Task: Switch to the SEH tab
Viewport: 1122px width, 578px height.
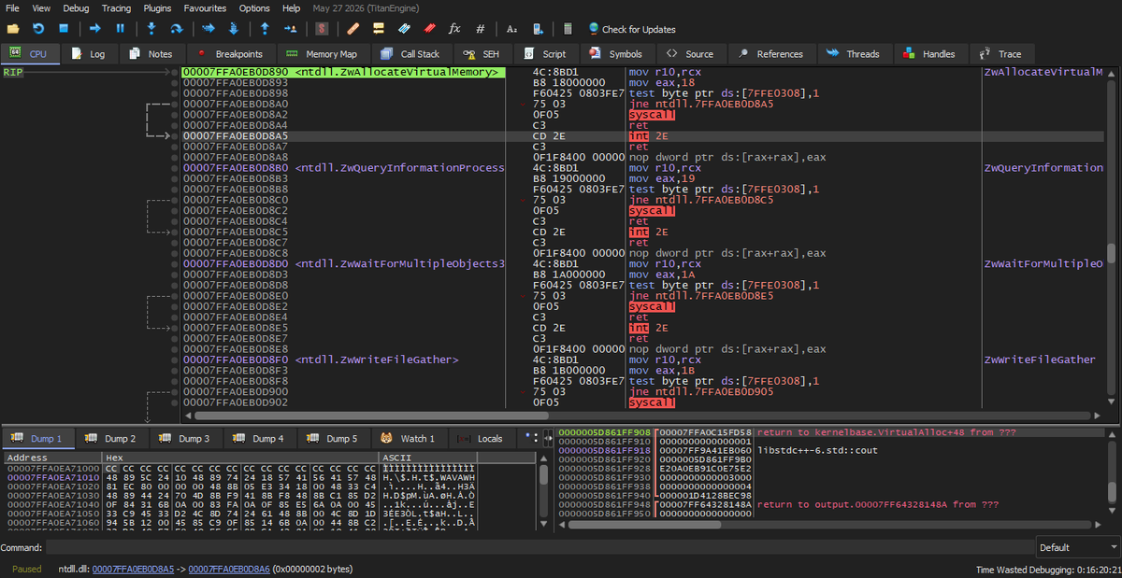Action: point(482,54)
